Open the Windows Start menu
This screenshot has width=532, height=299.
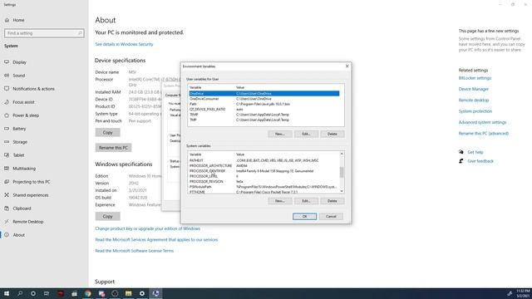coord(7,293)
